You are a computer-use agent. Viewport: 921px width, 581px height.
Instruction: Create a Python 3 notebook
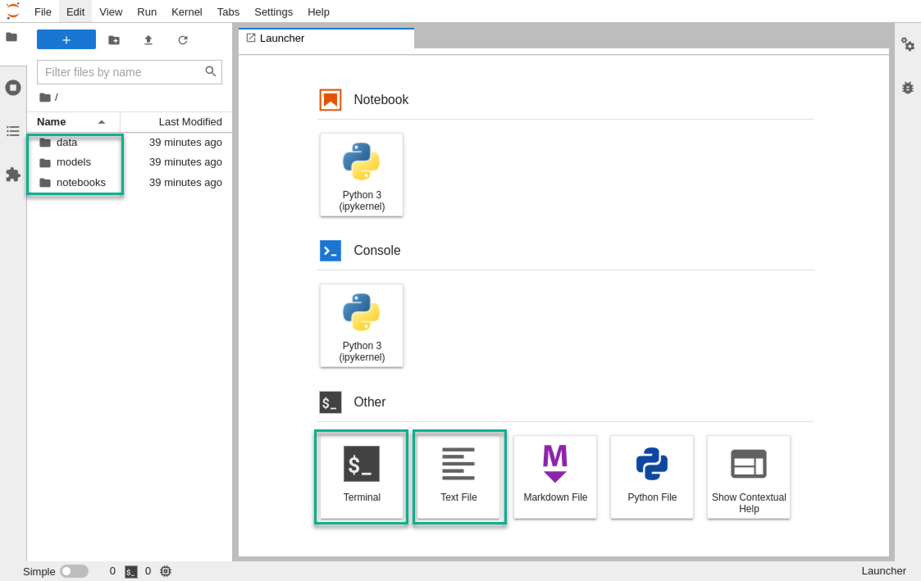[361, 175]
